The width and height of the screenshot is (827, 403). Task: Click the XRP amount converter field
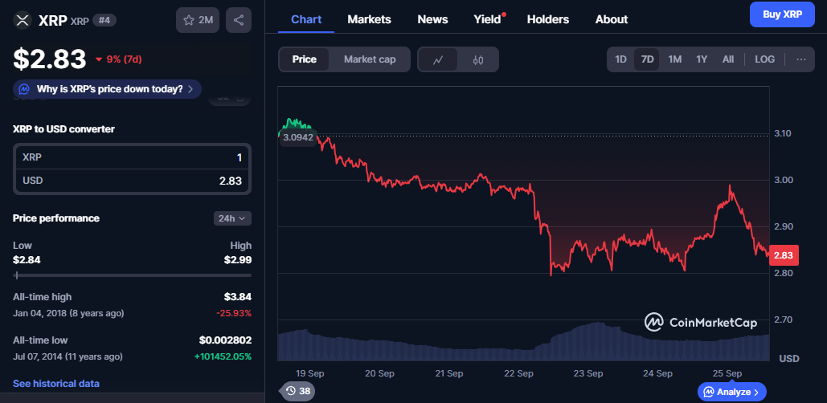click(132, 157)
